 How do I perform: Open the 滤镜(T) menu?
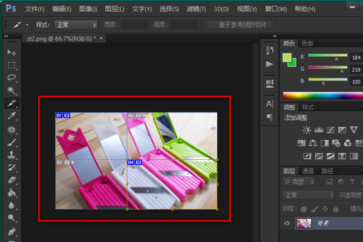[x=196, y=9]
